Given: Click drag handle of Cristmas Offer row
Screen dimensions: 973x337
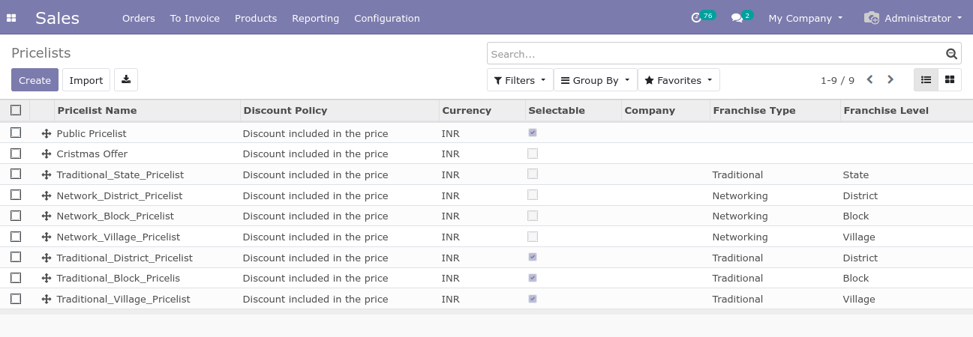Looking at the screenshot, I should pos(47,154).
